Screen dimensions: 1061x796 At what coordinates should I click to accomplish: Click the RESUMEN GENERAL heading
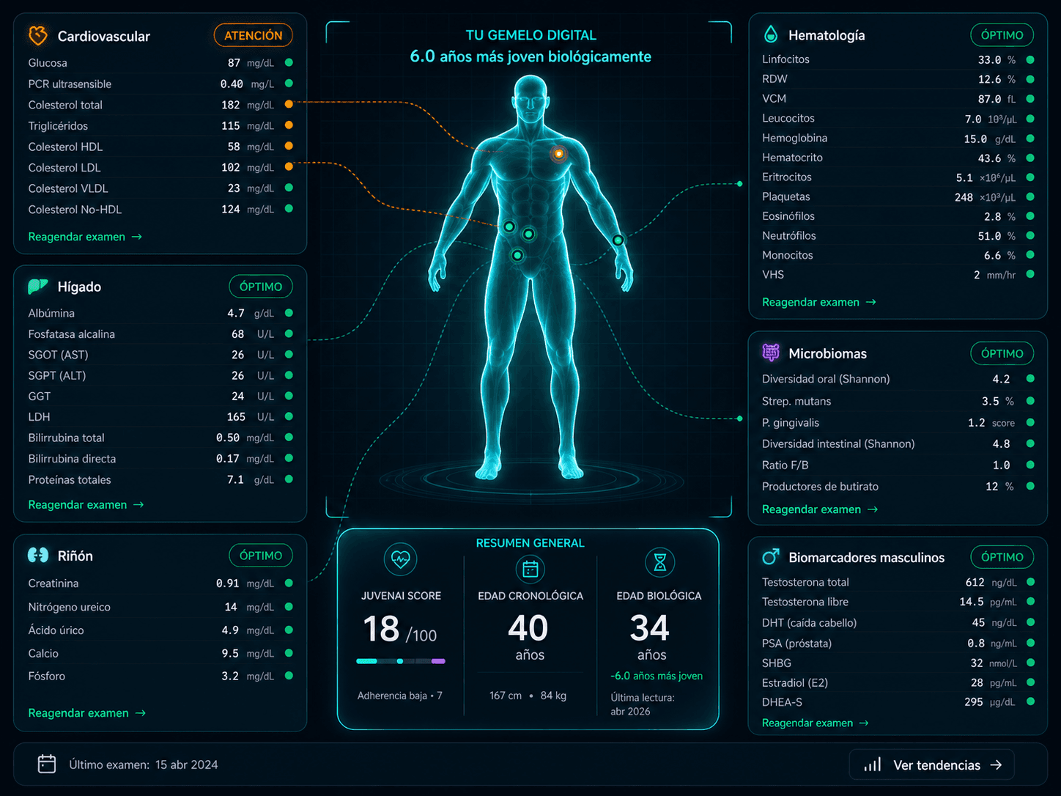coord(530,543)
